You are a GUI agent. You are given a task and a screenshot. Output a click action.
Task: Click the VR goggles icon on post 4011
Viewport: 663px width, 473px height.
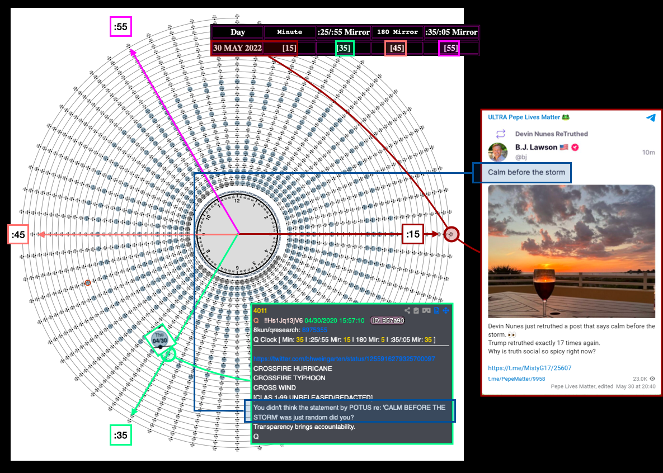coord(426,311)
